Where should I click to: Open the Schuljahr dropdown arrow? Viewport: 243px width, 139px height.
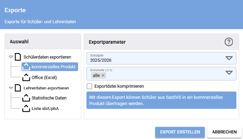point(229,58)
